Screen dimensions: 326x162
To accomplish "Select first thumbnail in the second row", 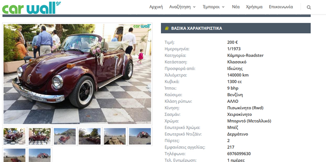I will 14,155.
